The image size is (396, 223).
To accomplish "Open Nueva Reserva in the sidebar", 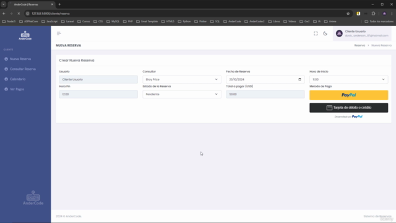I will tap(20, 59).
